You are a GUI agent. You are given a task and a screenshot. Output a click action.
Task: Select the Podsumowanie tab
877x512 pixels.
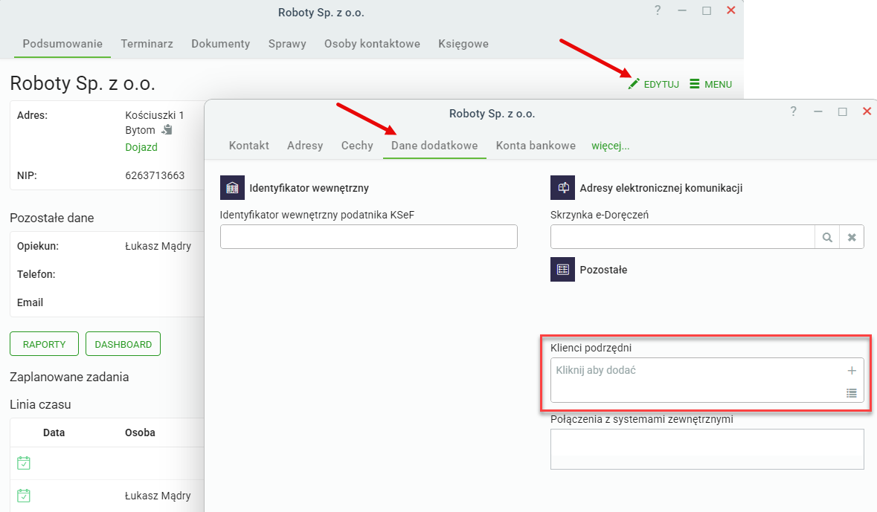tap(62, 44)
